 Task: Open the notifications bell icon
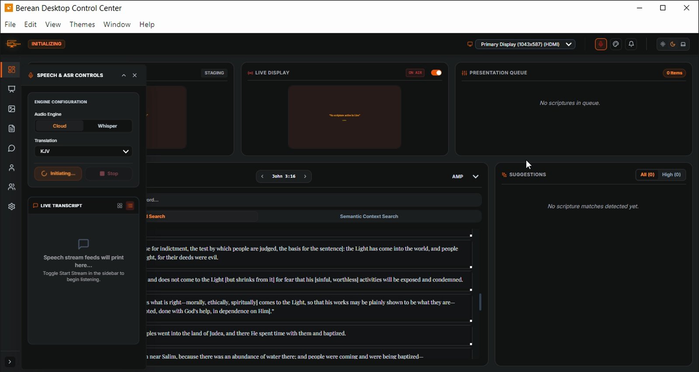click(x=631, y=44)
